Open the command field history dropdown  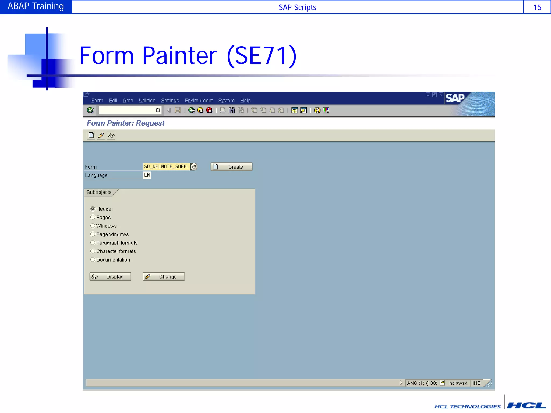pyautogui.click(x=158, y=110)
